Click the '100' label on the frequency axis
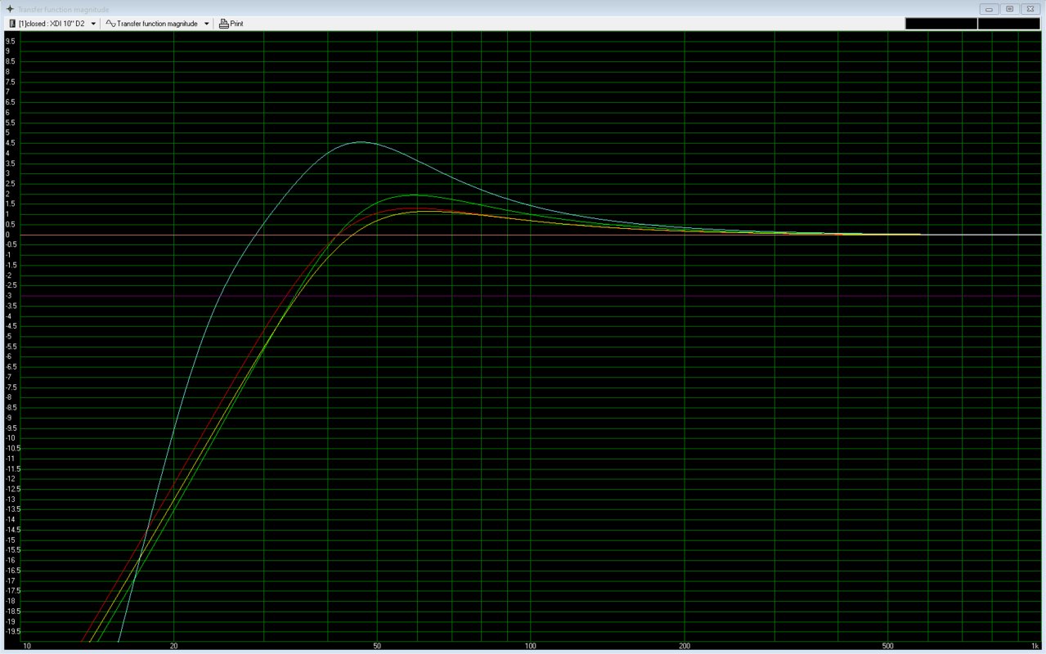 [530, 647]
